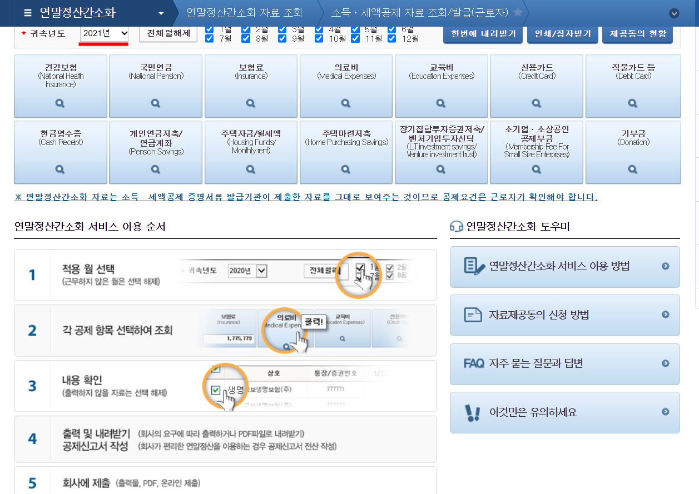Image resolution: width=699 pixels, height=494 pixels.
Task: Click magnifier icon under 주택자금/월세액
Action: tap(251, 169)
